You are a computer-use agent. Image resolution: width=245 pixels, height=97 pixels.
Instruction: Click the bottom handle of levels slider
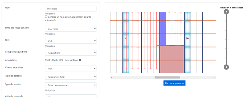[x=226, y=67]
